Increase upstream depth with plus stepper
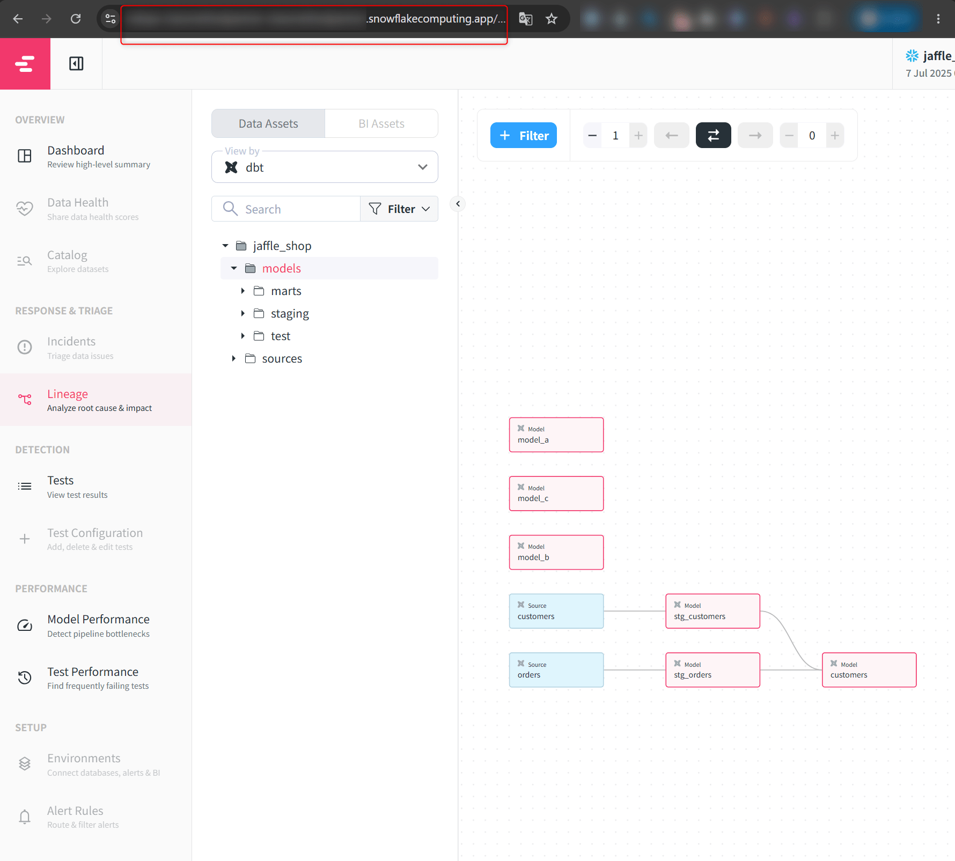 click(638, 136)
